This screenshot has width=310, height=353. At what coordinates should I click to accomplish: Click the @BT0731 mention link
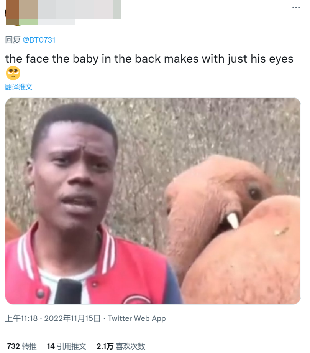pyautogui.click(x=39, y=40)
